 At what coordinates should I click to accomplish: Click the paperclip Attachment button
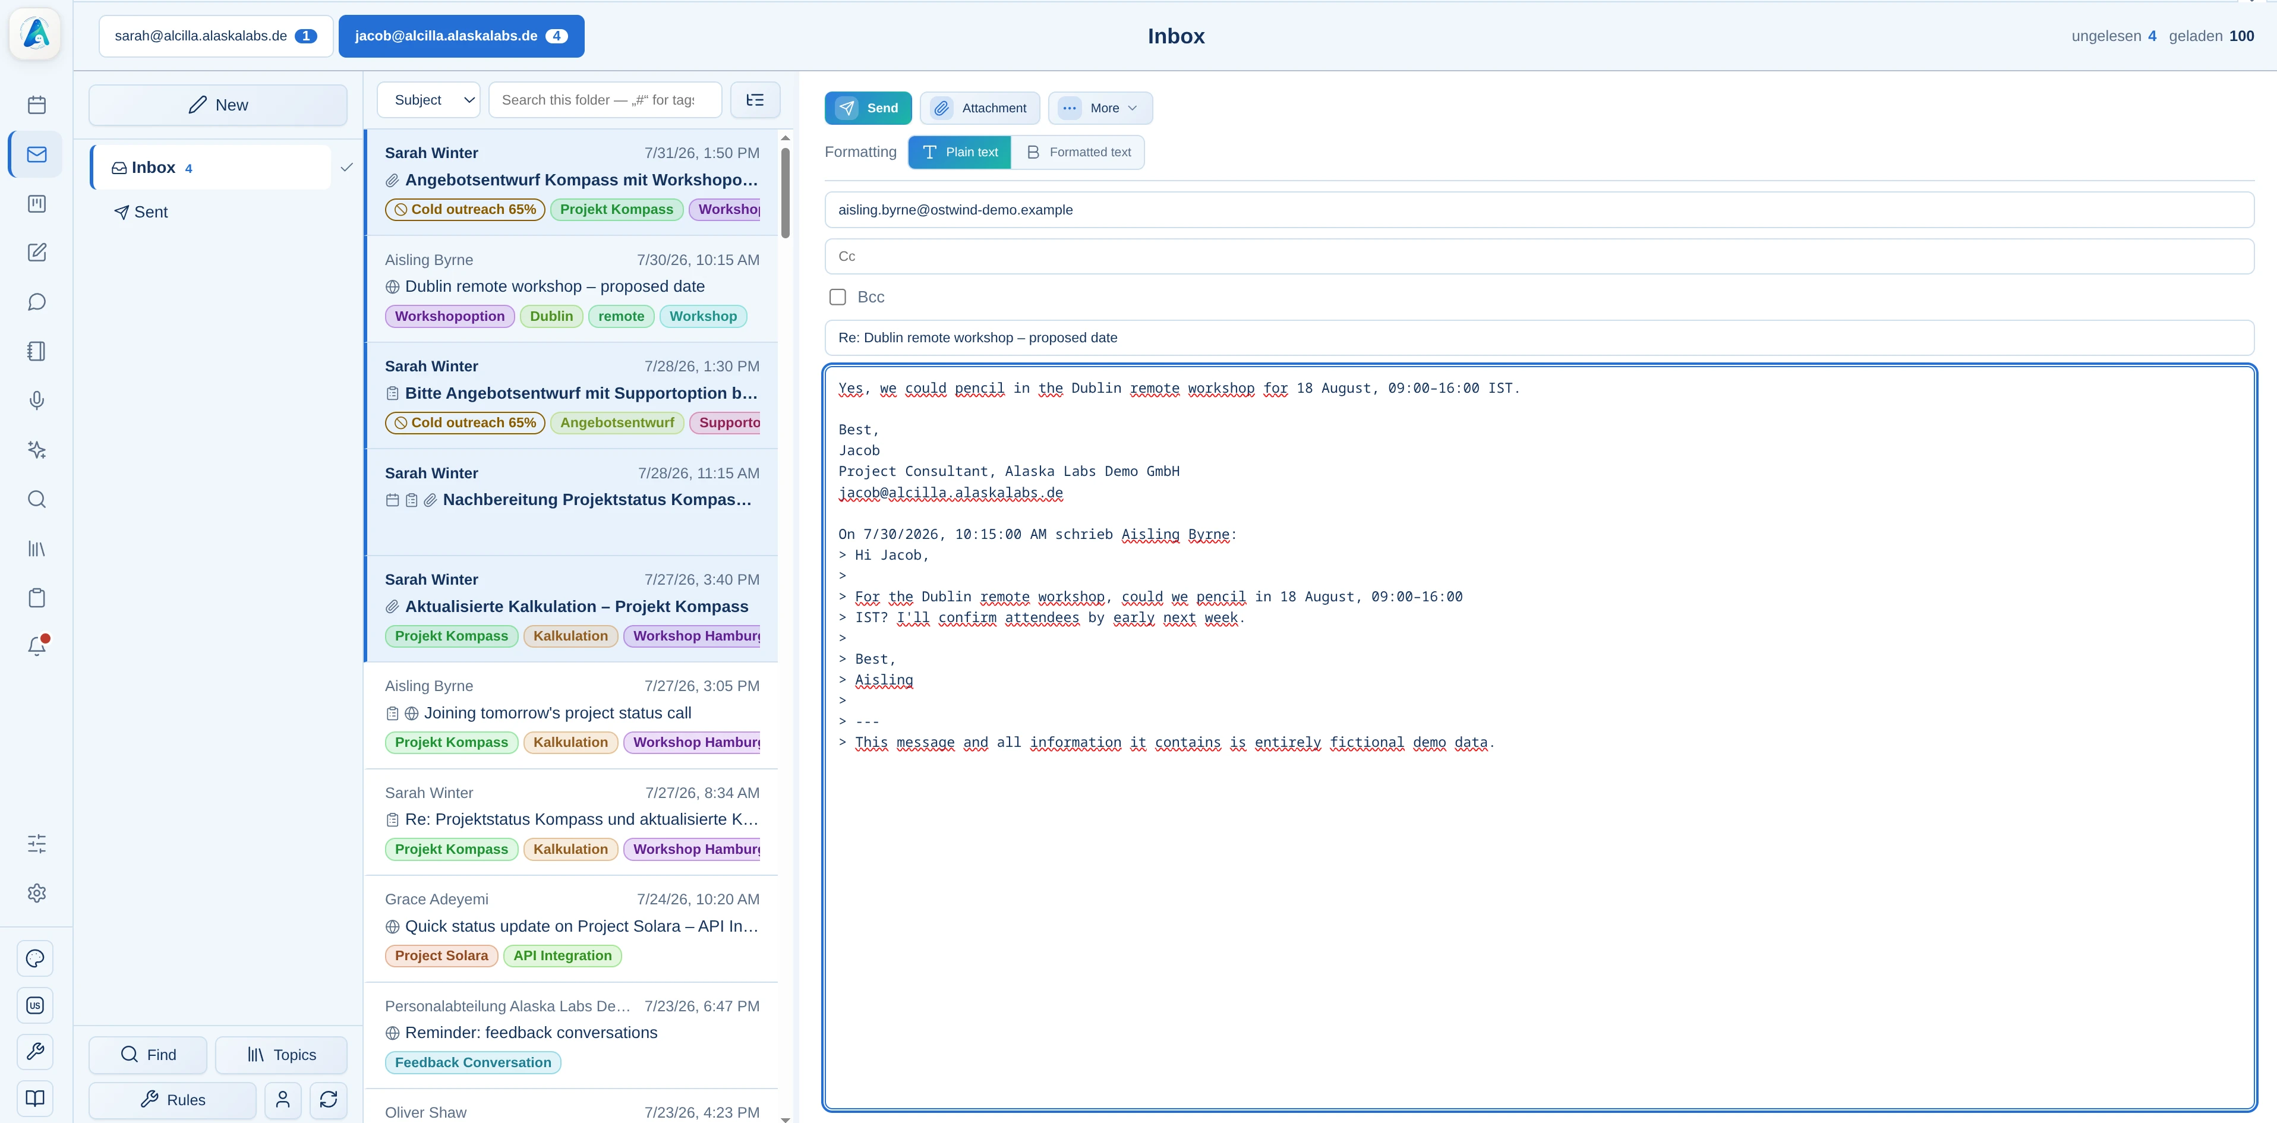coord(979,108)
